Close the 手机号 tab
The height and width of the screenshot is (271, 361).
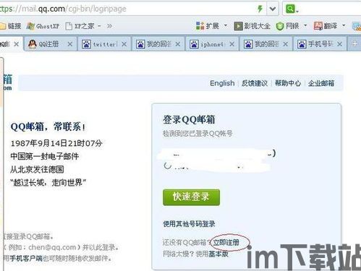[339, 44]
